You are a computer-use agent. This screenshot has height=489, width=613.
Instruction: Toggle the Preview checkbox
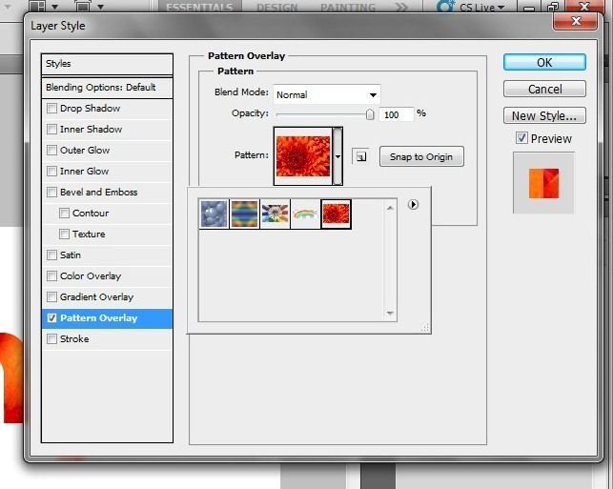tap(521, 138)
